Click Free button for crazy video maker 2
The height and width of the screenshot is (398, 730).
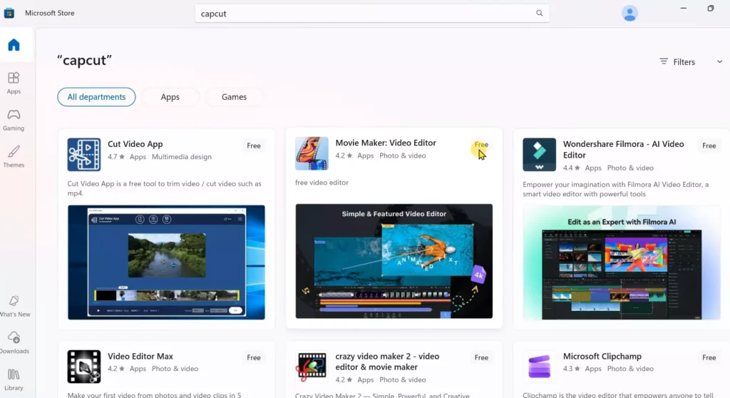coord(481,357)
